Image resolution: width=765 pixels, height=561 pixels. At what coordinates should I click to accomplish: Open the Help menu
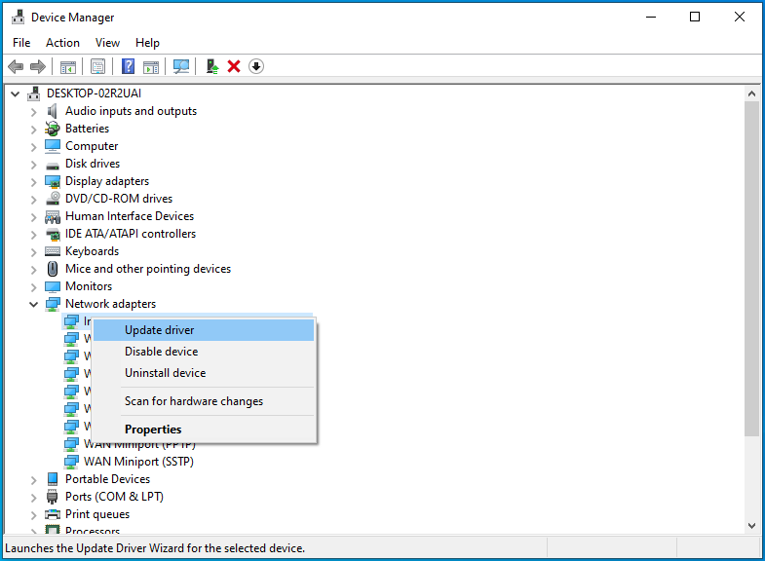point(147,43)
